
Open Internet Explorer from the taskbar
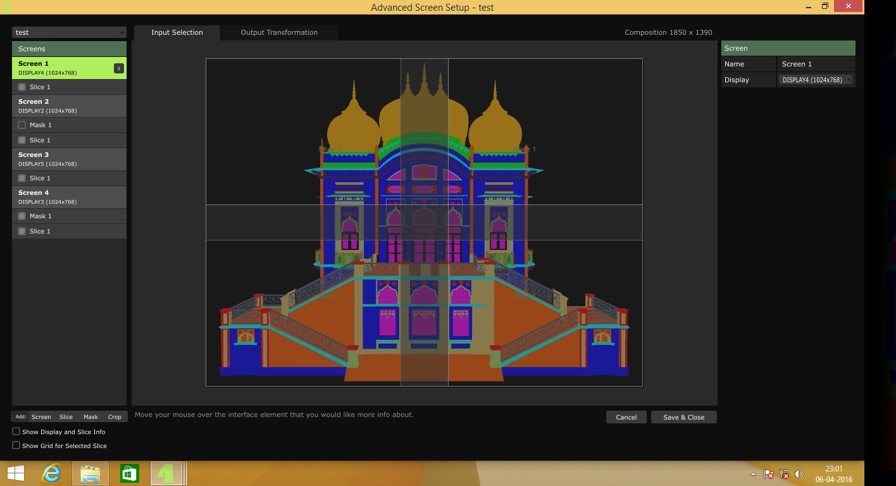pyautogui.click(x=51, y=473)
